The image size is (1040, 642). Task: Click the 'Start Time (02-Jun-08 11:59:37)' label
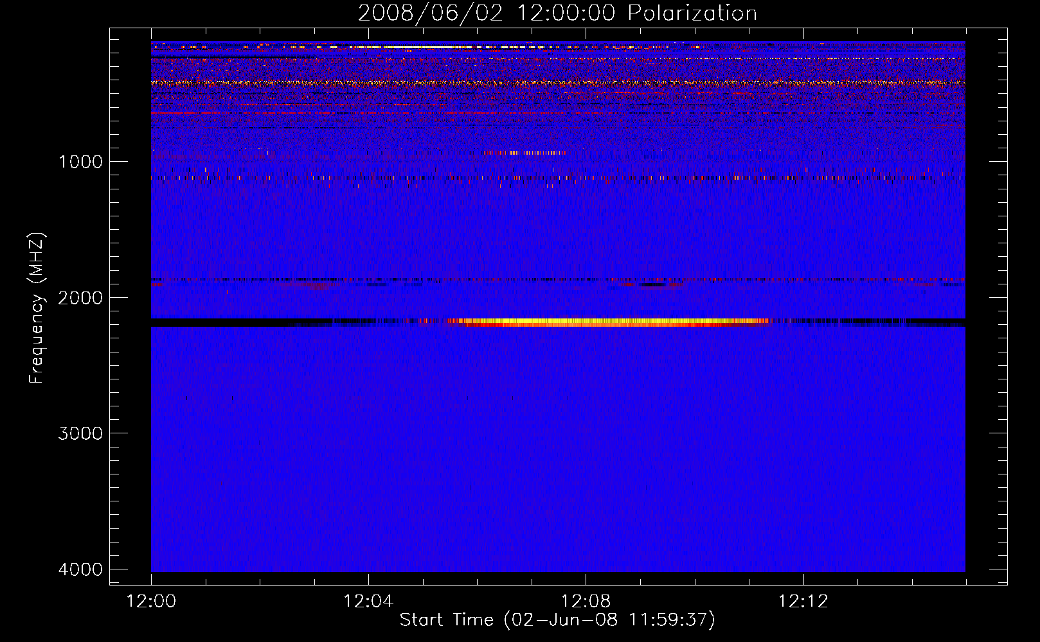click(x=557, y=620)
